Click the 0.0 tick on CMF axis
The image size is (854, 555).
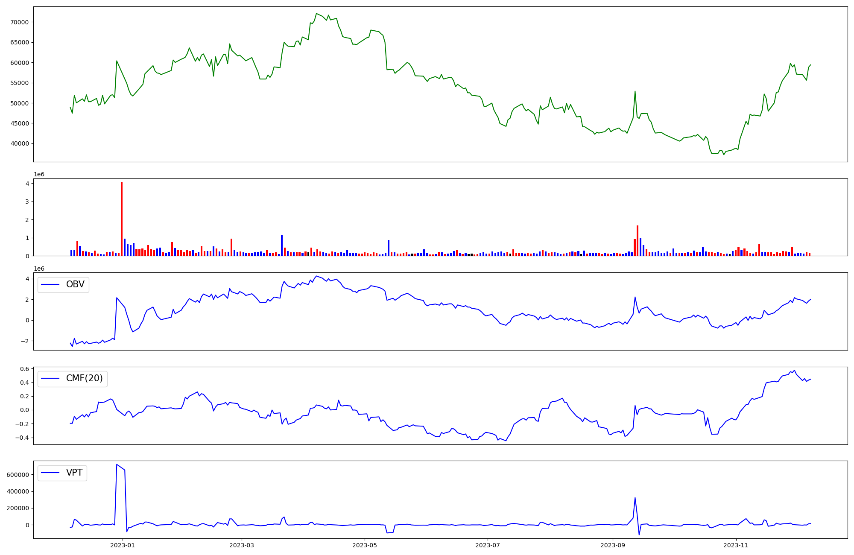[x=24, y=410]
